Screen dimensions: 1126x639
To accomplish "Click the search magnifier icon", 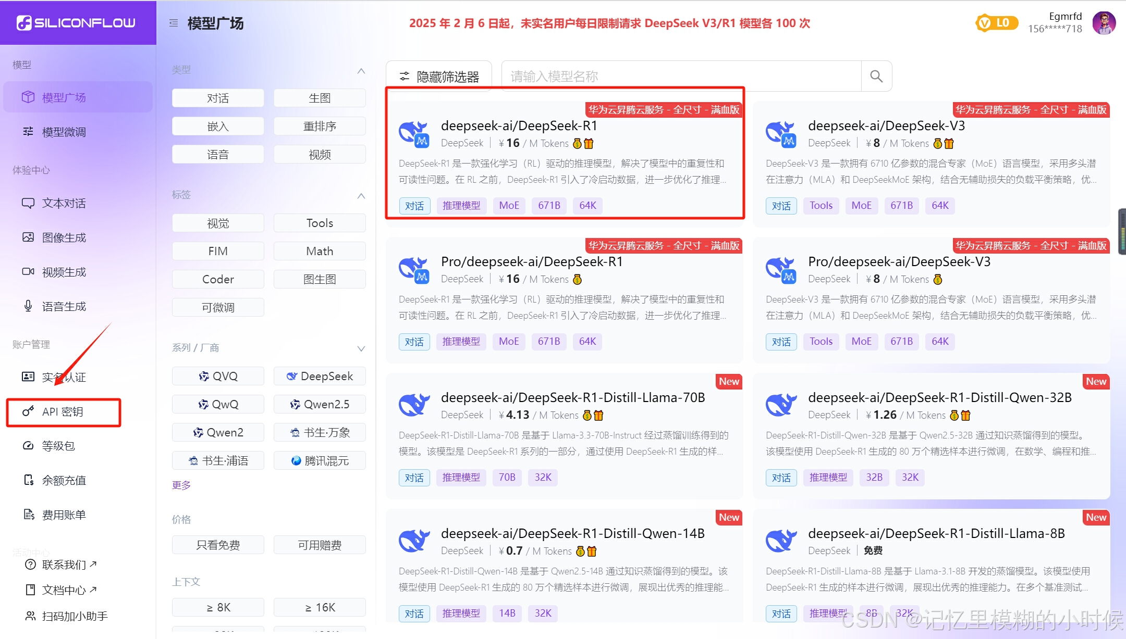I will point(876,76).
